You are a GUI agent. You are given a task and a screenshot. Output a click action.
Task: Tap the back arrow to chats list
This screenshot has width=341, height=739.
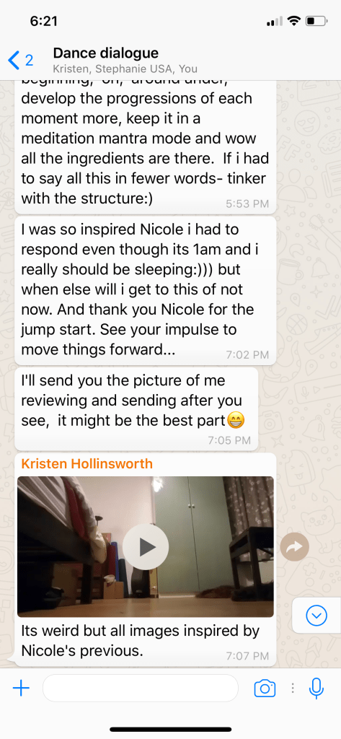tap(14, 61)
